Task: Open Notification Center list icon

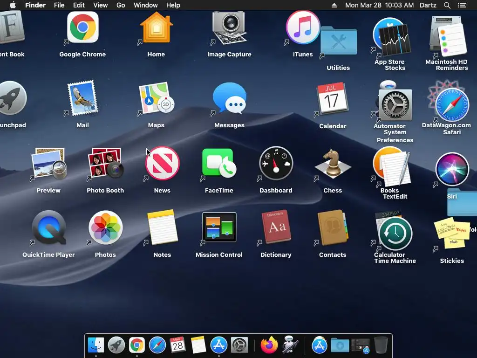Action: (462, 5)
